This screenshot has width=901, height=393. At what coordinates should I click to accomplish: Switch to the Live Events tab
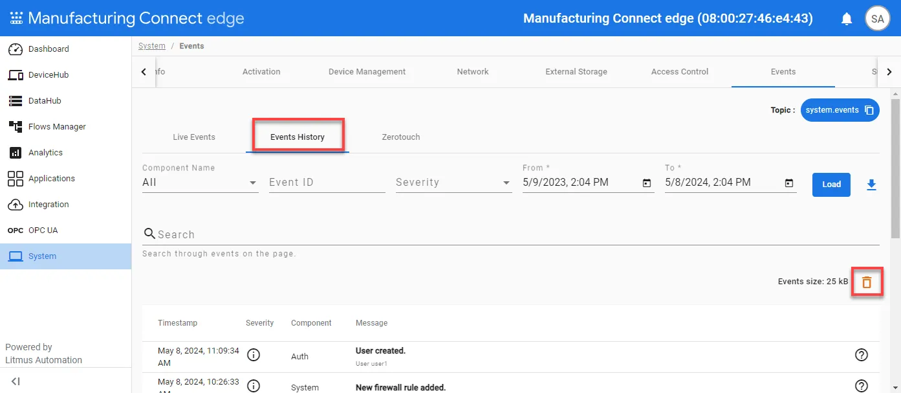[194, 137]
